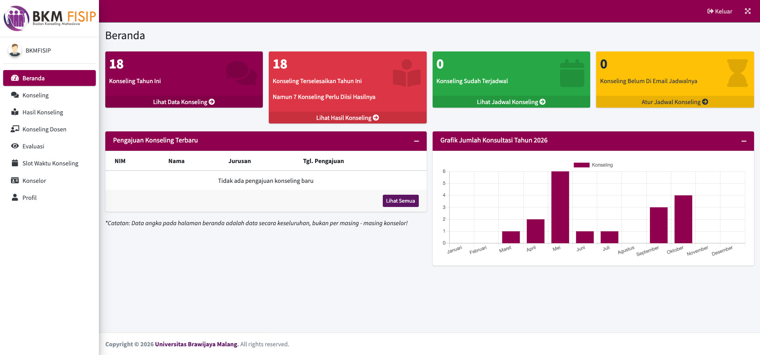Click the Slot Waktu Konseling calendar icon
The width and height of the screenshot is (760, 355).
click(15, 163)
